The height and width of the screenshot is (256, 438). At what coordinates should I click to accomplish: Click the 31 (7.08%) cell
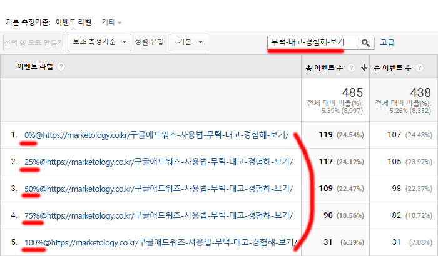pos(404,242)
